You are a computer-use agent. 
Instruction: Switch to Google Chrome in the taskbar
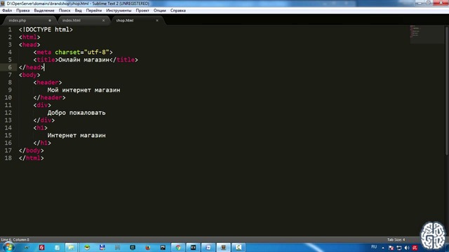(x=178, y=247)
